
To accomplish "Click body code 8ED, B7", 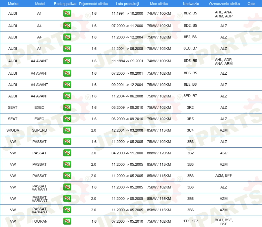I will tap(190, 96).
